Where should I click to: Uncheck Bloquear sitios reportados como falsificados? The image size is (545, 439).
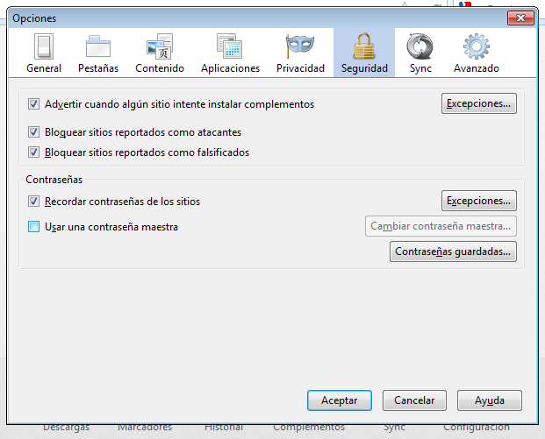coord(33,152)
